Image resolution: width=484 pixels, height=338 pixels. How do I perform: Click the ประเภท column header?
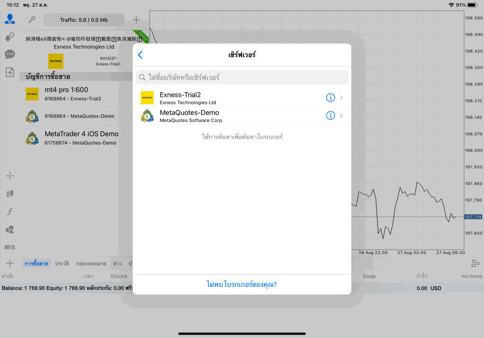pyautogui.click(x=119, y=276)
